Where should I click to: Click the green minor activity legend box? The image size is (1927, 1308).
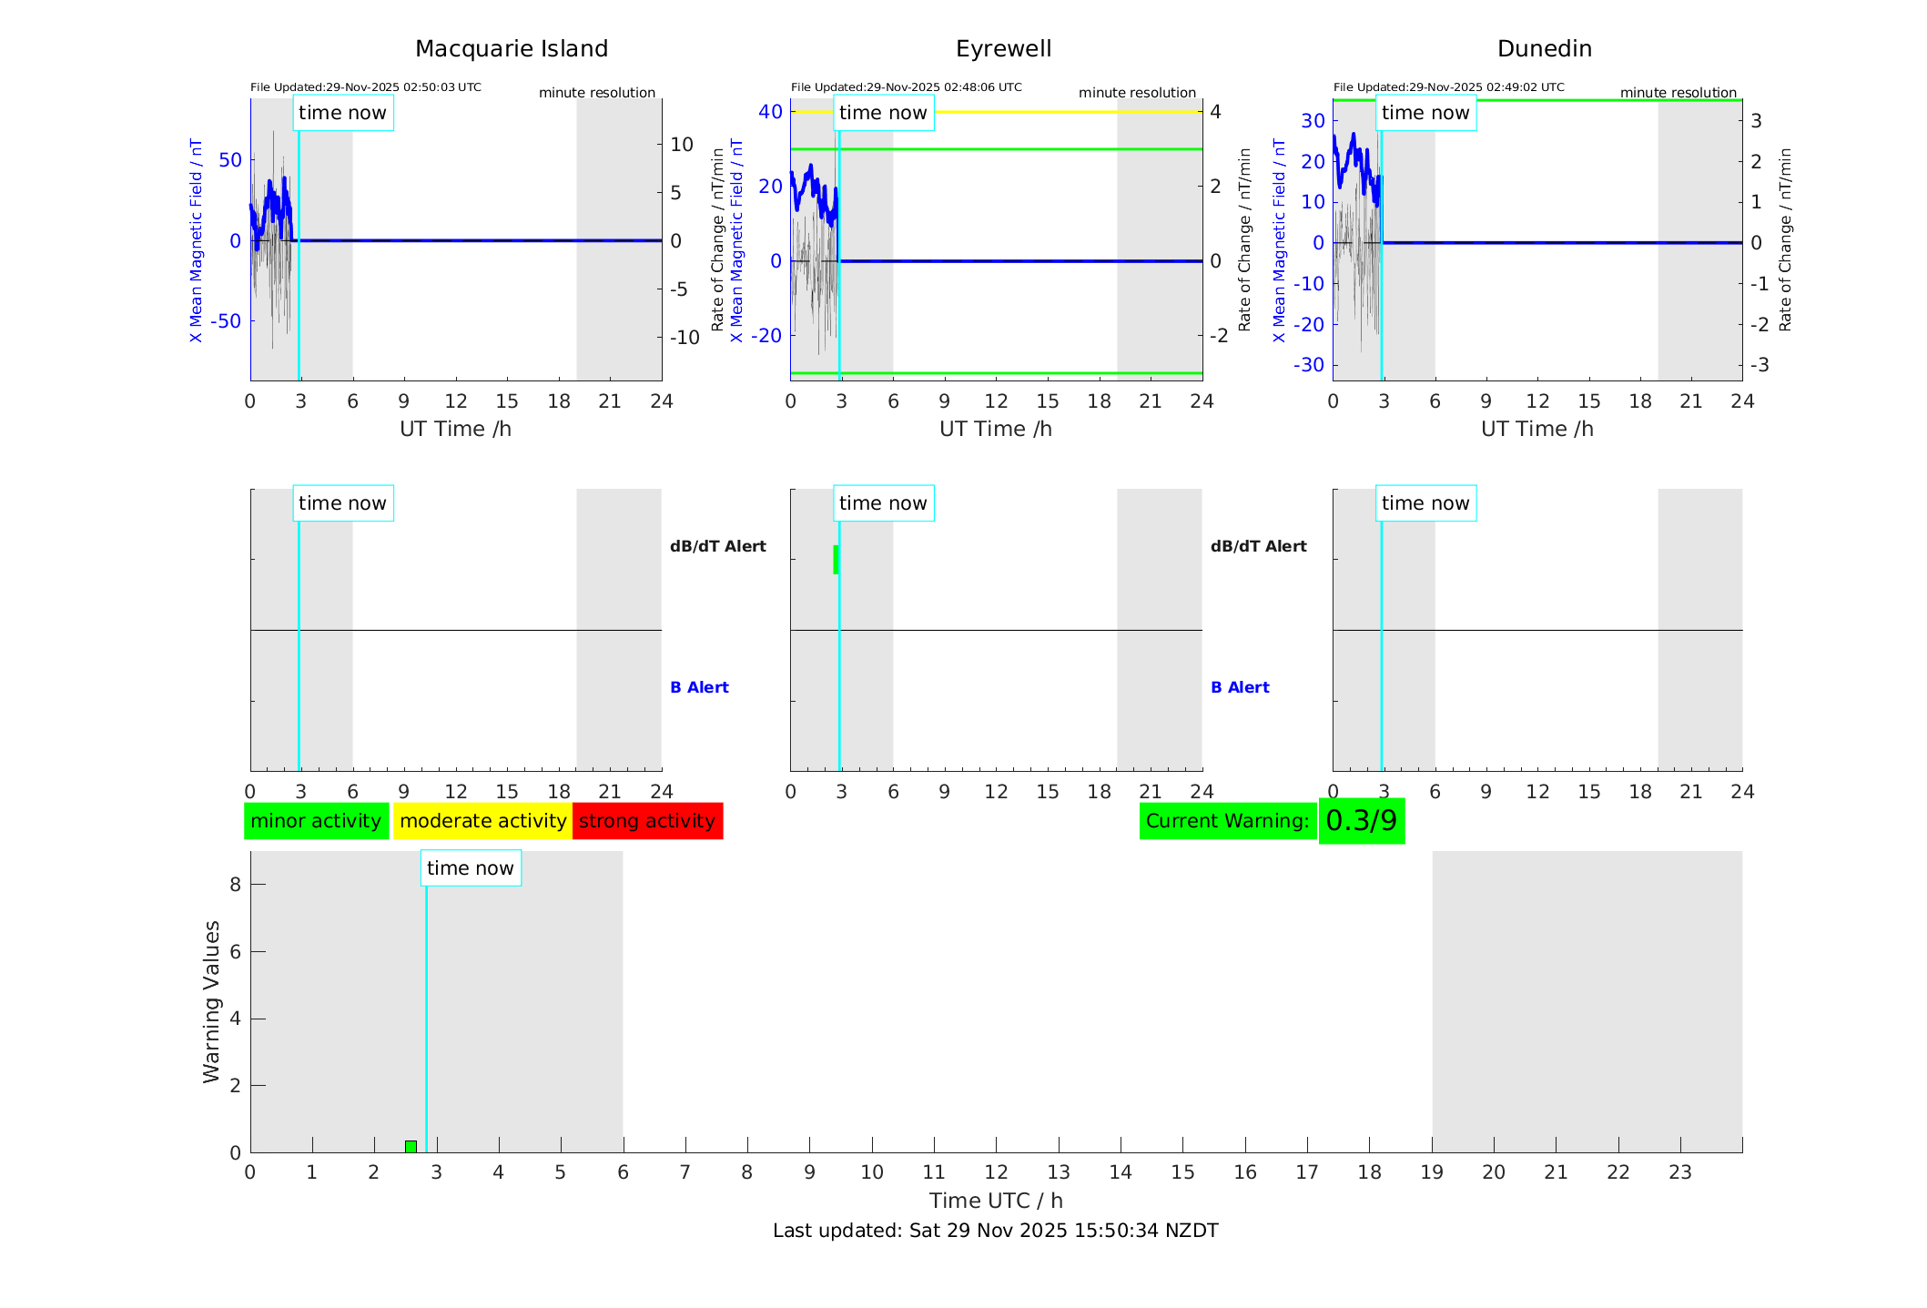[316, 821]
